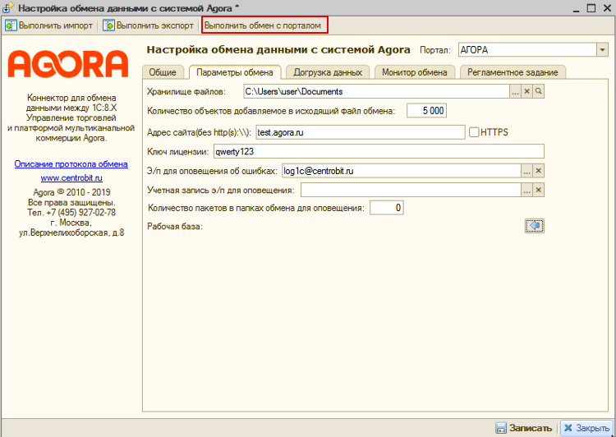
Task: Click the Рабочая база toggle button
Action: (x=535, y=226)
